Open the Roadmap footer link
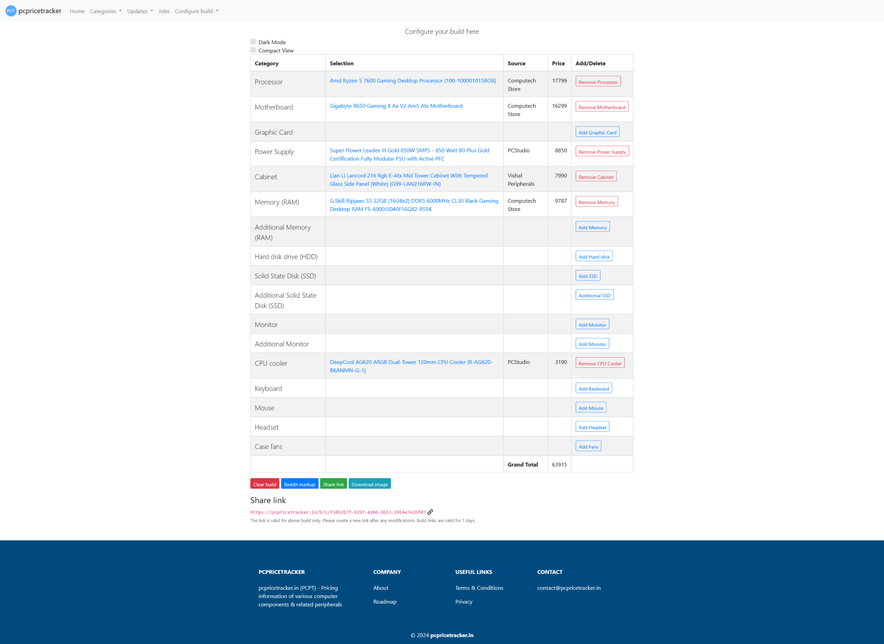The height and width of the screenshot is (644, 884). click(385, 601)
